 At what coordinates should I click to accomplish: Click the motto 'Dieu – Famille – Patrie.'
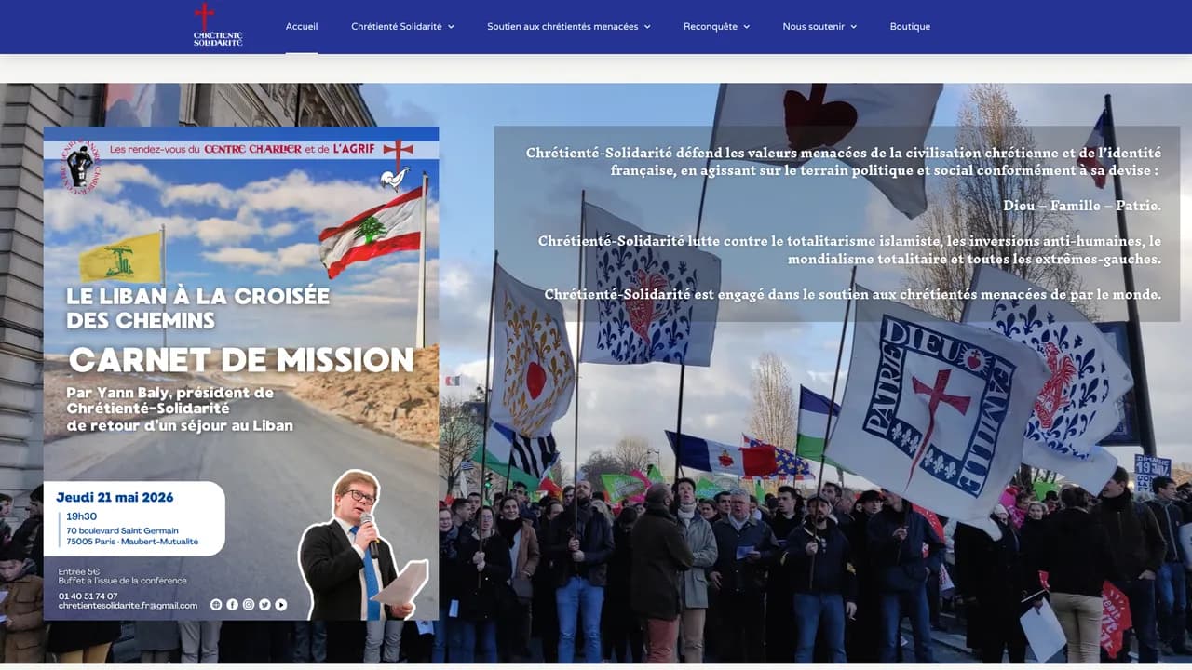1082,206
